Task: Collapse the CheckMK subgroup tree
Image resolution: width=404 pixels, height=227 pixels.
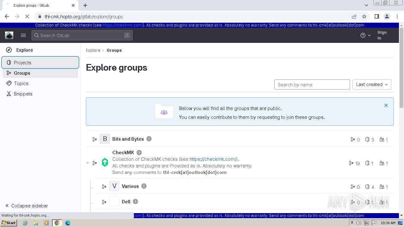Action: 88,163
